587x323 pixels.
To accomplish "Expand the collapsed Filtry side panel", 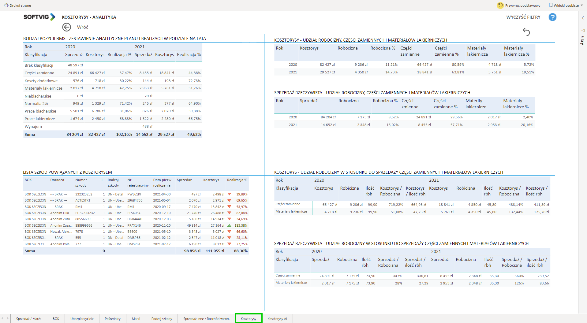I will tap(583, 18).
